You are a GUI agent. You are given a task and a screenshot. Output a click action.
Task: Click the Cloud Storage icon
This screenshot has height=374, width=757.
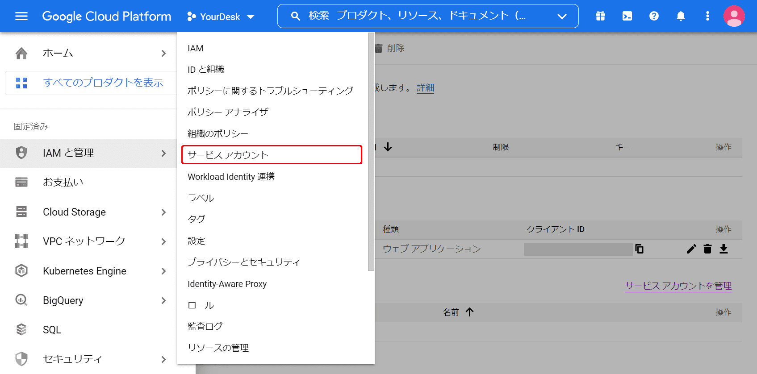point(21,212)
